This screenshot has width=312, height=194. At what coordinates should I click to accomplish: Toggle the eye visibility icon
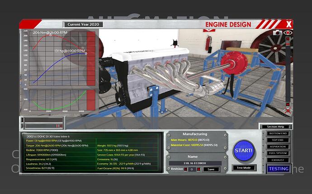click(288, 33)
